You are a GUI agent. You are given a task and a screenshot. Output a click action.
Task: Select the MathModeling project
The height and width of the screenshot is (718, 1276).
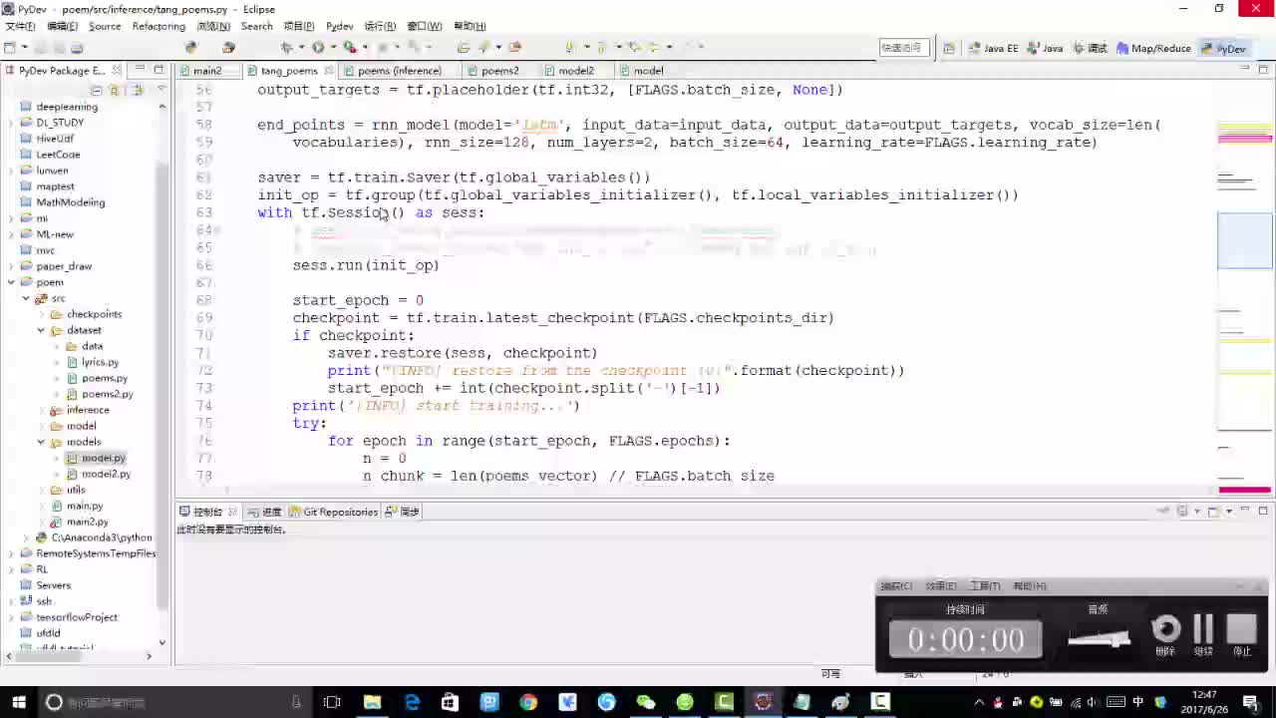(70, 202)
